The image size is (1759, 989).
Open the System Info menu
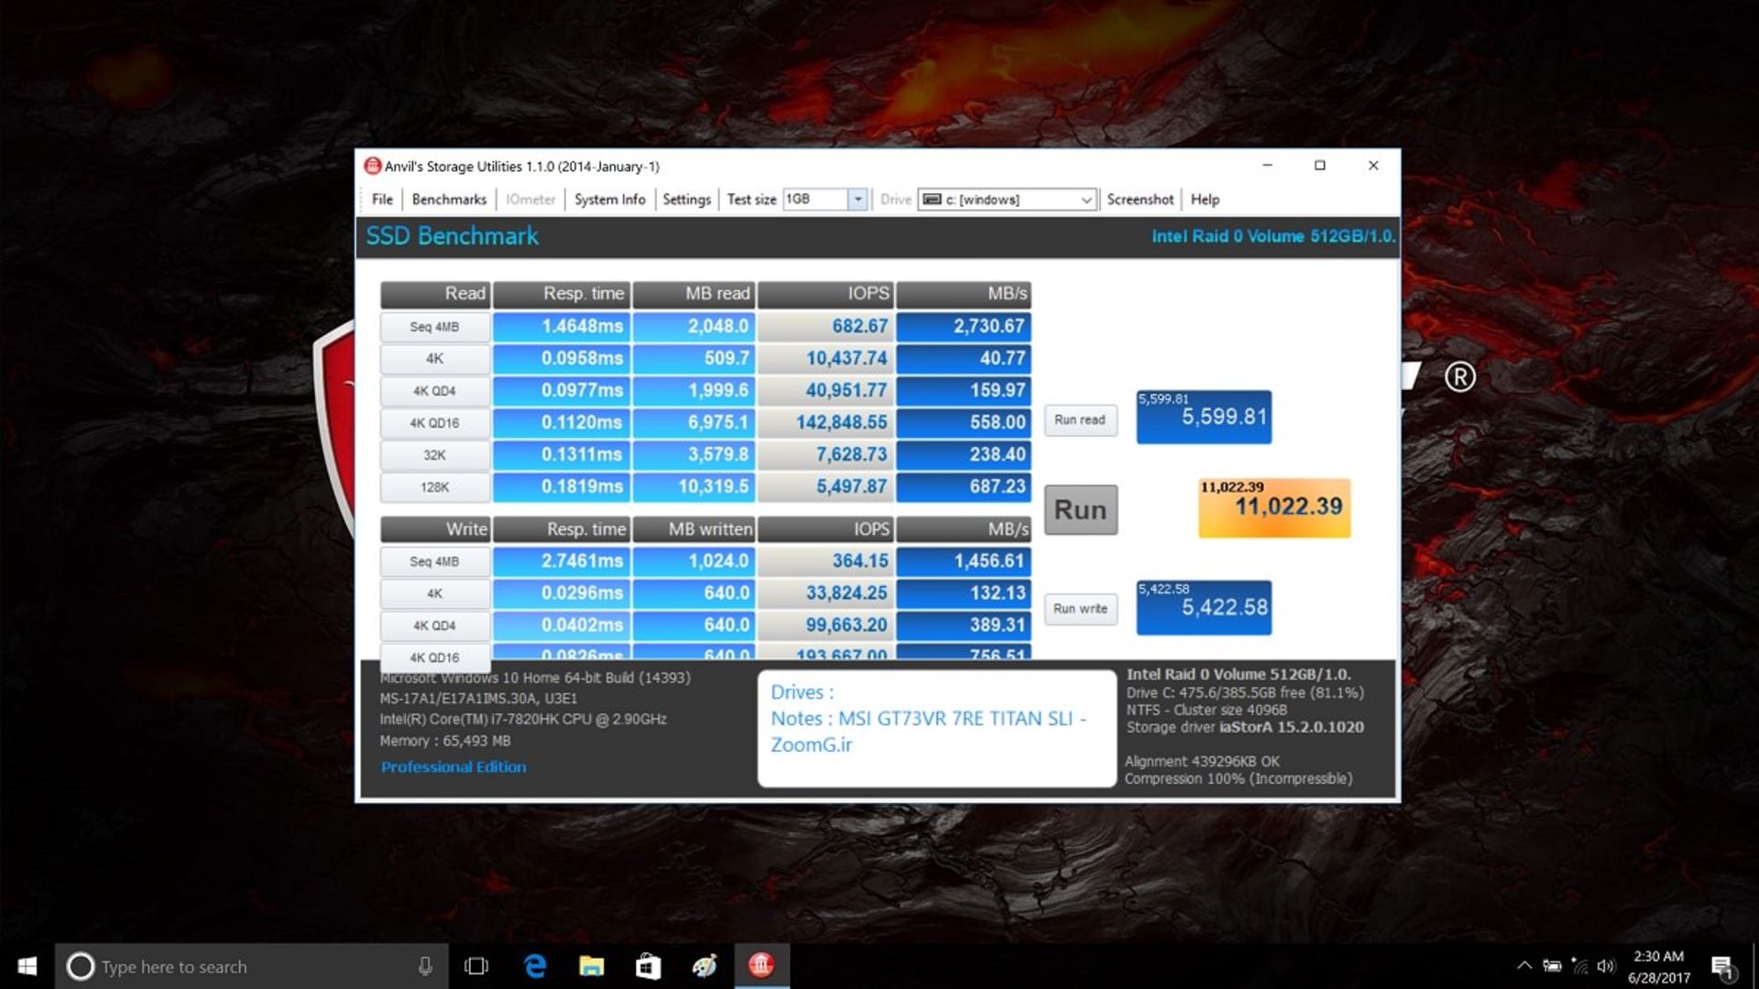(609, 199)
